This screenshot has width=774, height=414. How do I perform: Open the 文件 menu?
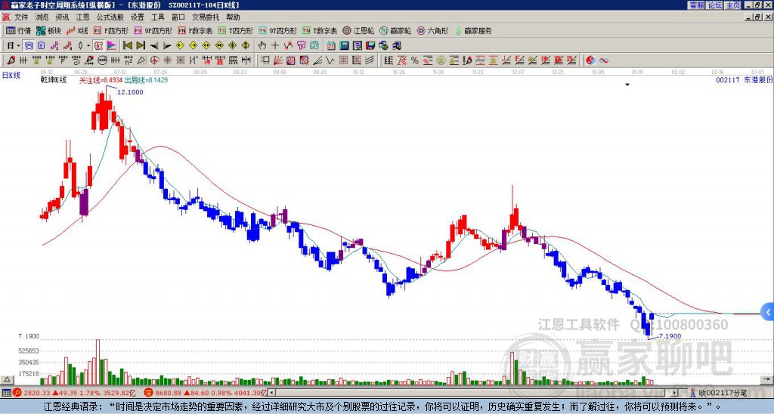point(20,17)
